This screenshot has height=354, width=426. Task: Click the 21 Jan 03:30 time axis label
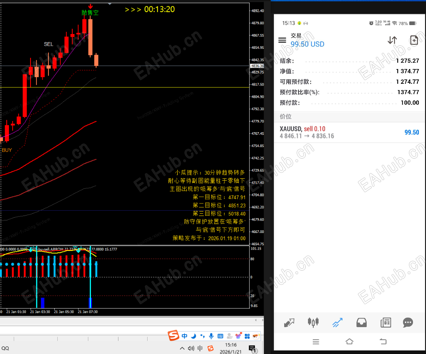(x=40, y=312)
